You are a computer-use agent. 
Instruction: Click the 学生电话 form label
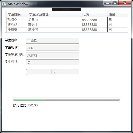[11, 47]
